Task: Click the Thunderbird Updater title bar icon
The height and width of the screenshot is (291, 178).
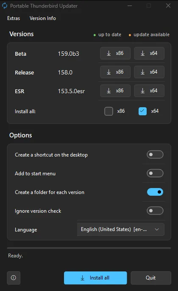Action: 5,6
